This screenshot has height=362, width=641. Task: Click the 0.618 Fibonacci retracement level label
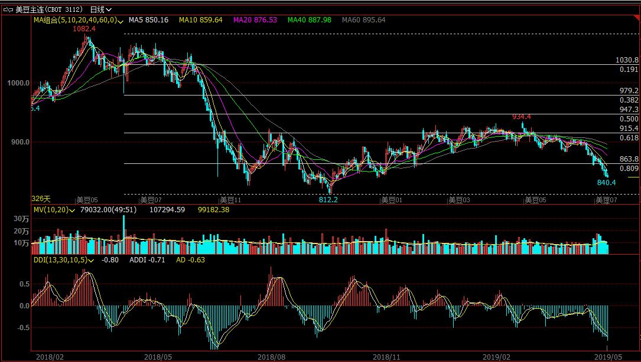click(x=629, y=137)
